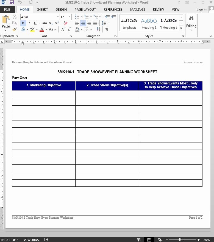Apply the red font color
The height and width of the screenshot is (242, 214).
coord(42,29)
